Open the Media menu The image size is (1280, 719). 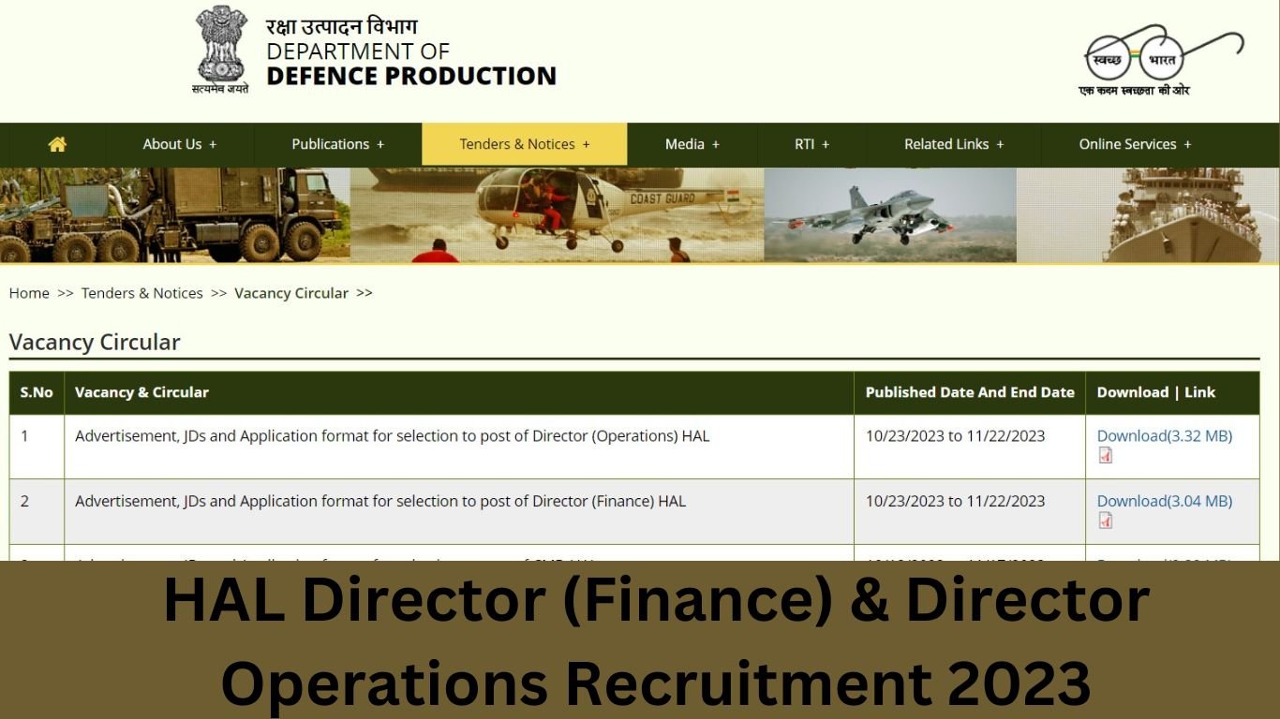692,144
